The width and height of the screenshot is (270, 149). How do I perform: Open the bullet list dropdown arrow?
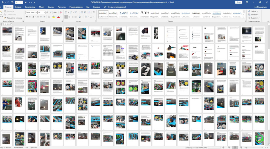coord(68,12)
